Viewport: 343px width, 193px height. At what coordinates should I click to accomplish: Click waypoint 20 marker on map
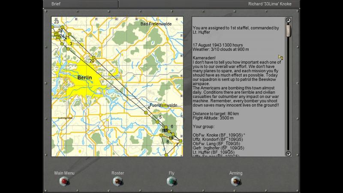[x=93, y=58]
